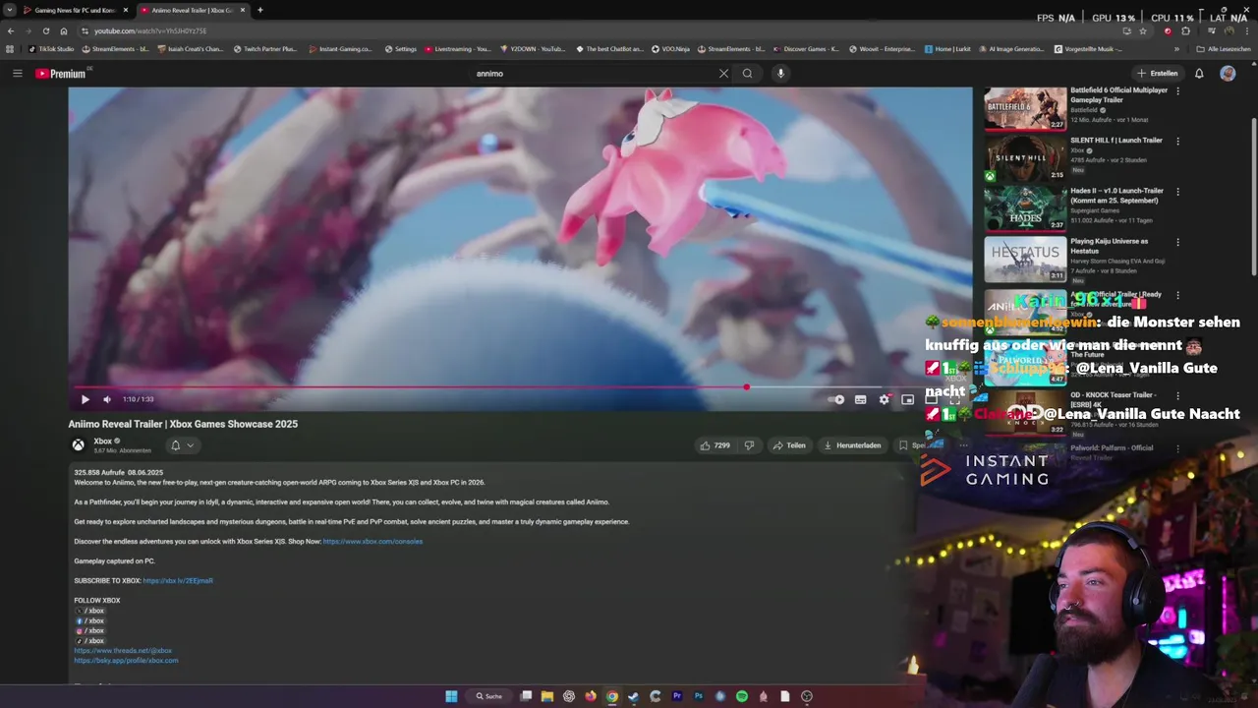Open OBS Studio from taskbar
The image size is (1258, 708).
(807, 696)
